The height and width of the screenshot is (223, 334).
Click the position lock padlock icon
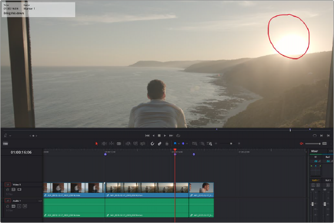(167, 144)
